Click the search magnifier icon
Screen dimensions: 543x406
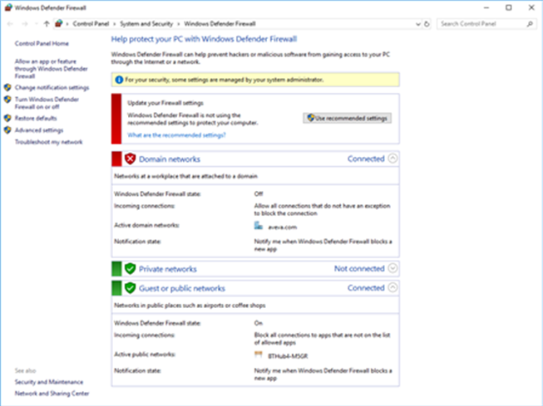[x=531, y=24]
